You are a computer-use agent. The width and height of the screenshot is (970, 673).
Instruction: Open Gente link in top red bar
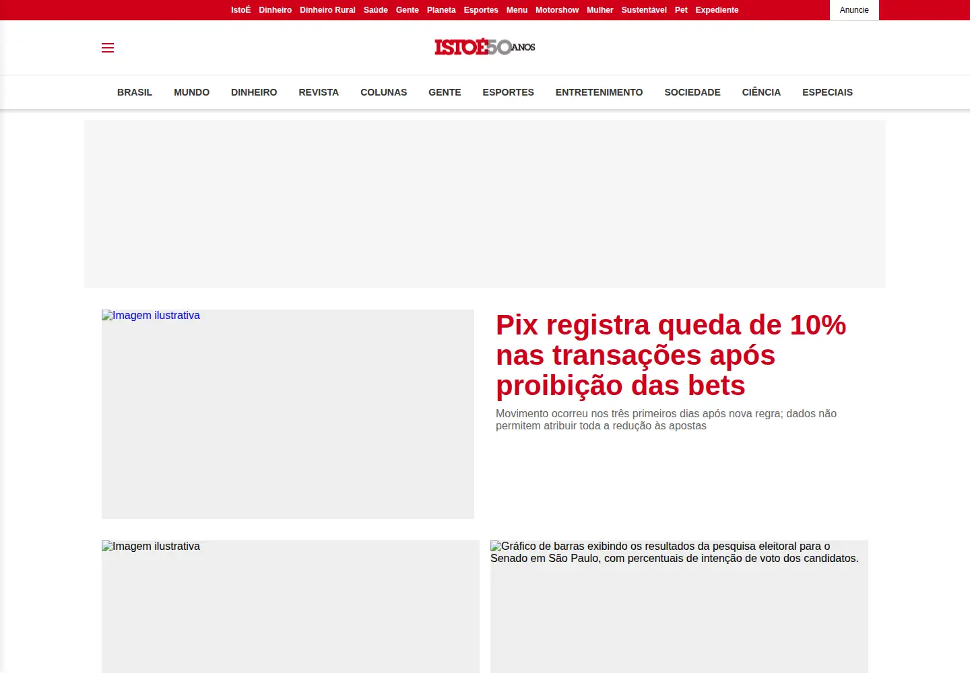[x=408, y=10]
